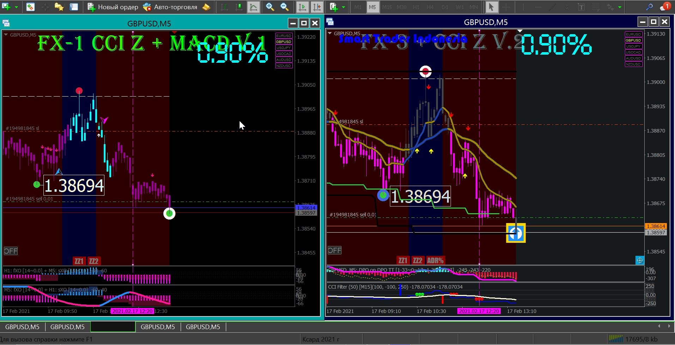675x345 pixels.
Task: Select the MN timeframe
Action: (x=474, y=7)
